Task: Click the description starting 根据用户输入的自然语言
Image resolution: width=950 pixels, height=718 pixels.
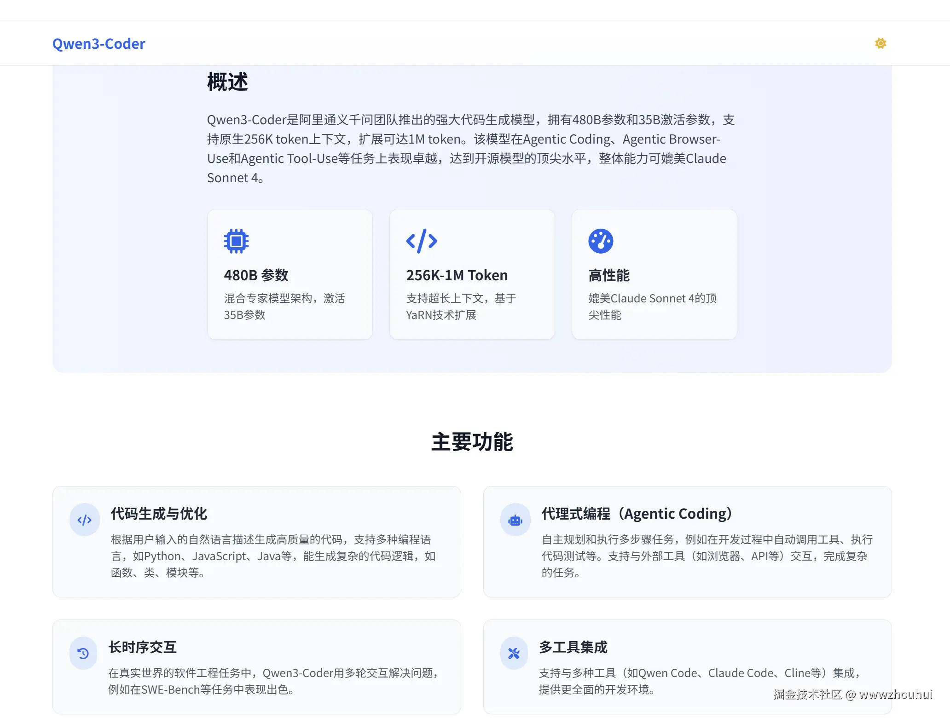Action: click(273, 556)
